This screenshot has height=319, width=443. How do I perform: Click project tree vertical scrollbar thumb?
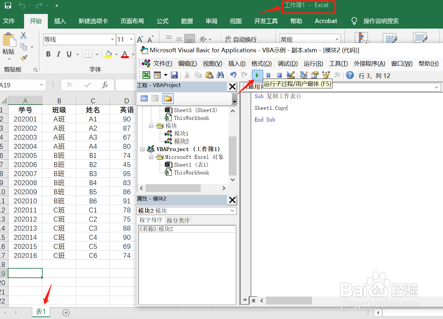pyautogui.click(x=233, y=156)
